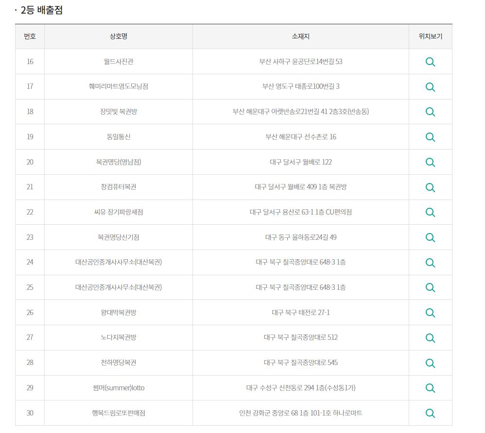View location of 천하명당복권

pyautogui.click(x=430, y=363)
